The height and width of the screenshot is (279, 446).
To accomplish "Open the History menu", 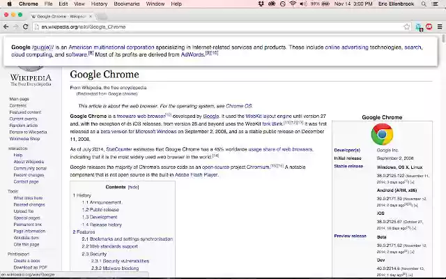I will click(99, 3).
